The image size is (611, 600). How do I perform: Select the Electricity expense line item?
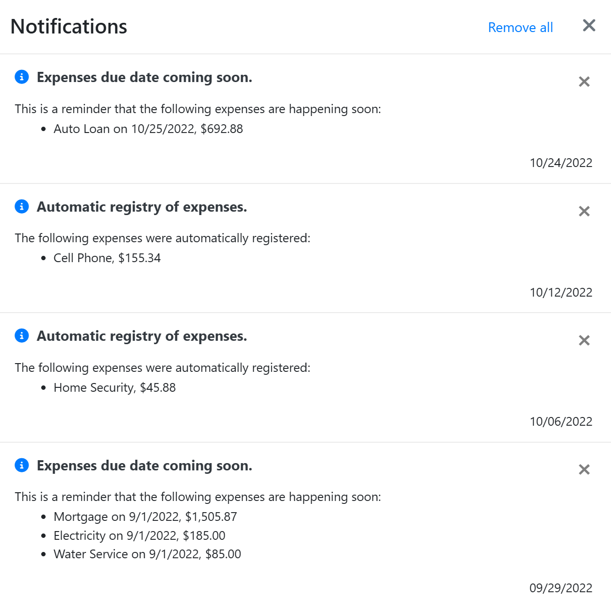click(140, 535)
